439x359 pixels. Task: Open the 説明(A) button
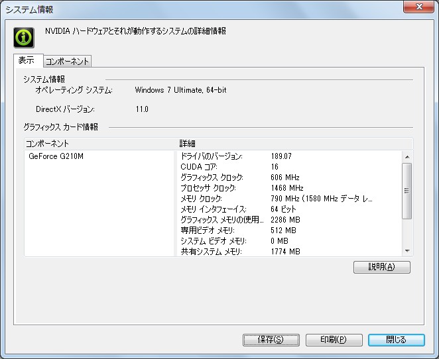pos(381,267)
